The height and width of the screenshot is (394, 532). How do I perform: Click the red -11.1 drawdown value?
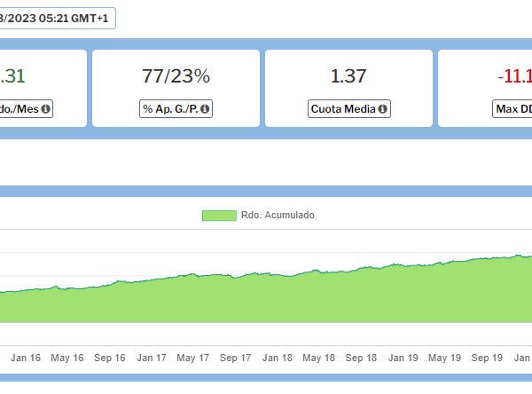(x=514, y=76)
